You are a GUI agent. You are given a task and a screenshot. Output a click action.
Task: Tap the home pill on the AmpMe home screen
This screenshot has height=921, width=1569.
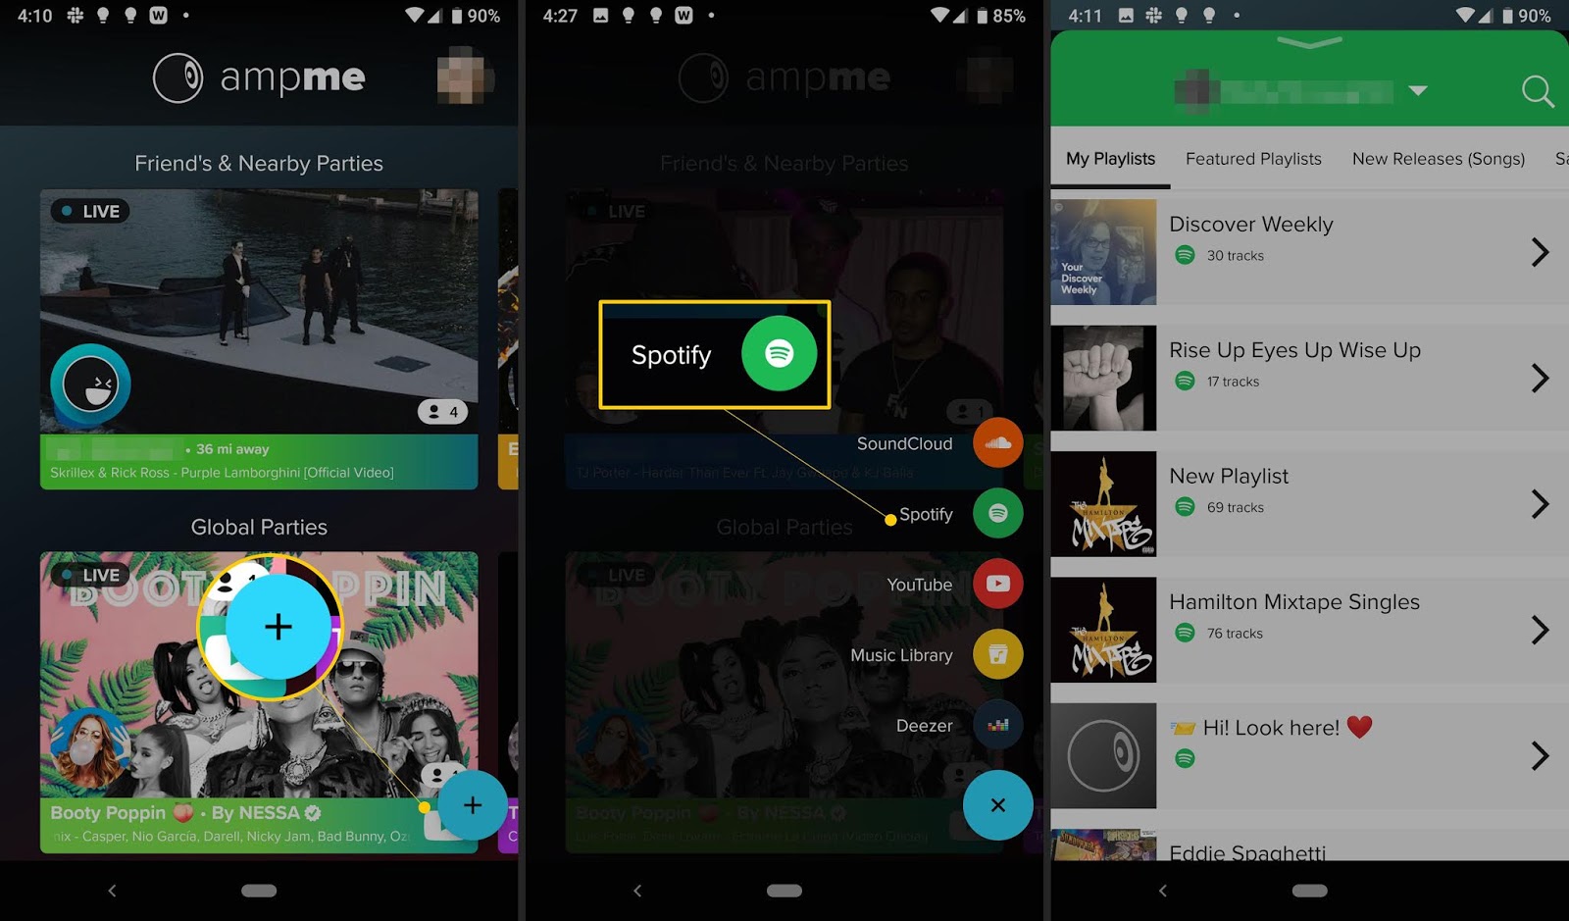(259, 891)
